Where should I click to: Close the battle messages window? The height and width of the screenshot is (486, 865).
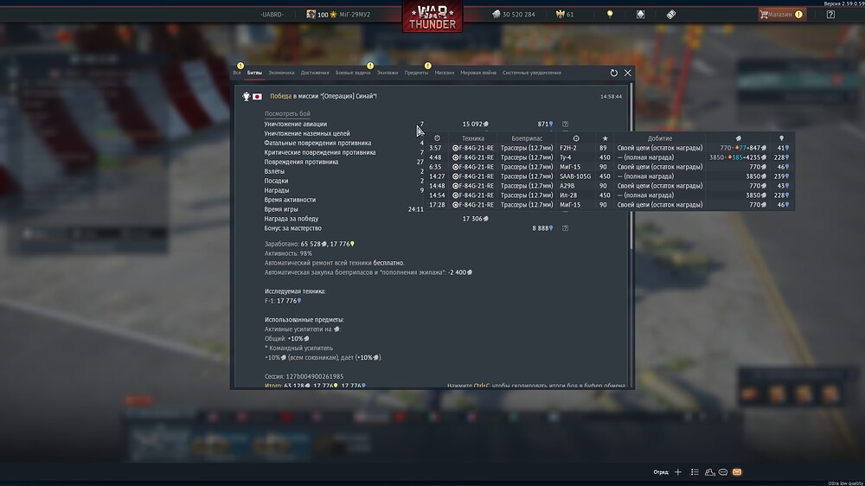(628, 73)
